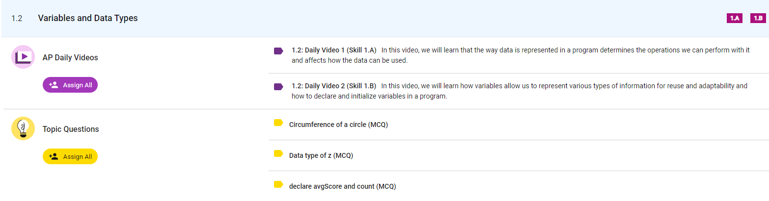Click yellow tag beside declare avgScore and count
Image resolution: width=769 pixels, height=201 pixels.
tap(278, 185)
